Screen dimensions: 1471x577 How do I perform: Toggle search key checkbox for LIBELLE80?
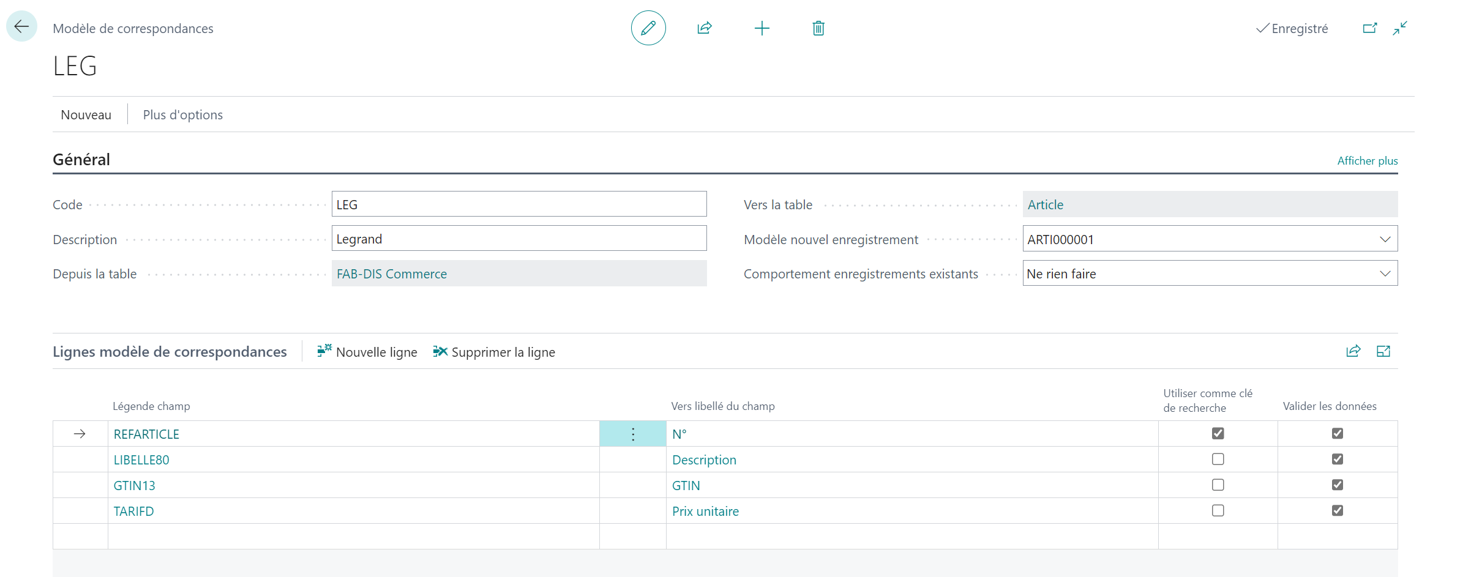click(1218, 459)
